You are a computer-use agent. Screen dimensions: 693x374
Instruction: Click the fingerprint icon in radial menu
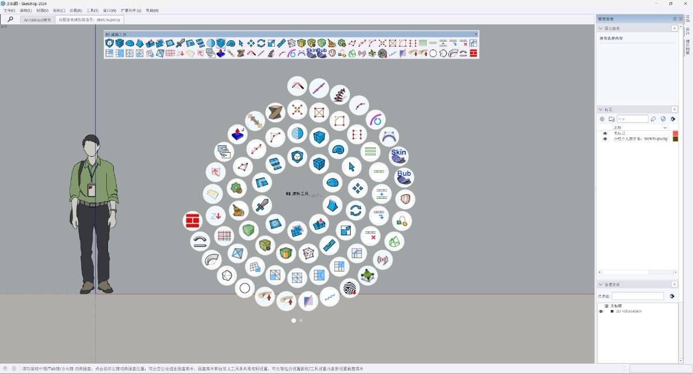[x=349, y=288]
